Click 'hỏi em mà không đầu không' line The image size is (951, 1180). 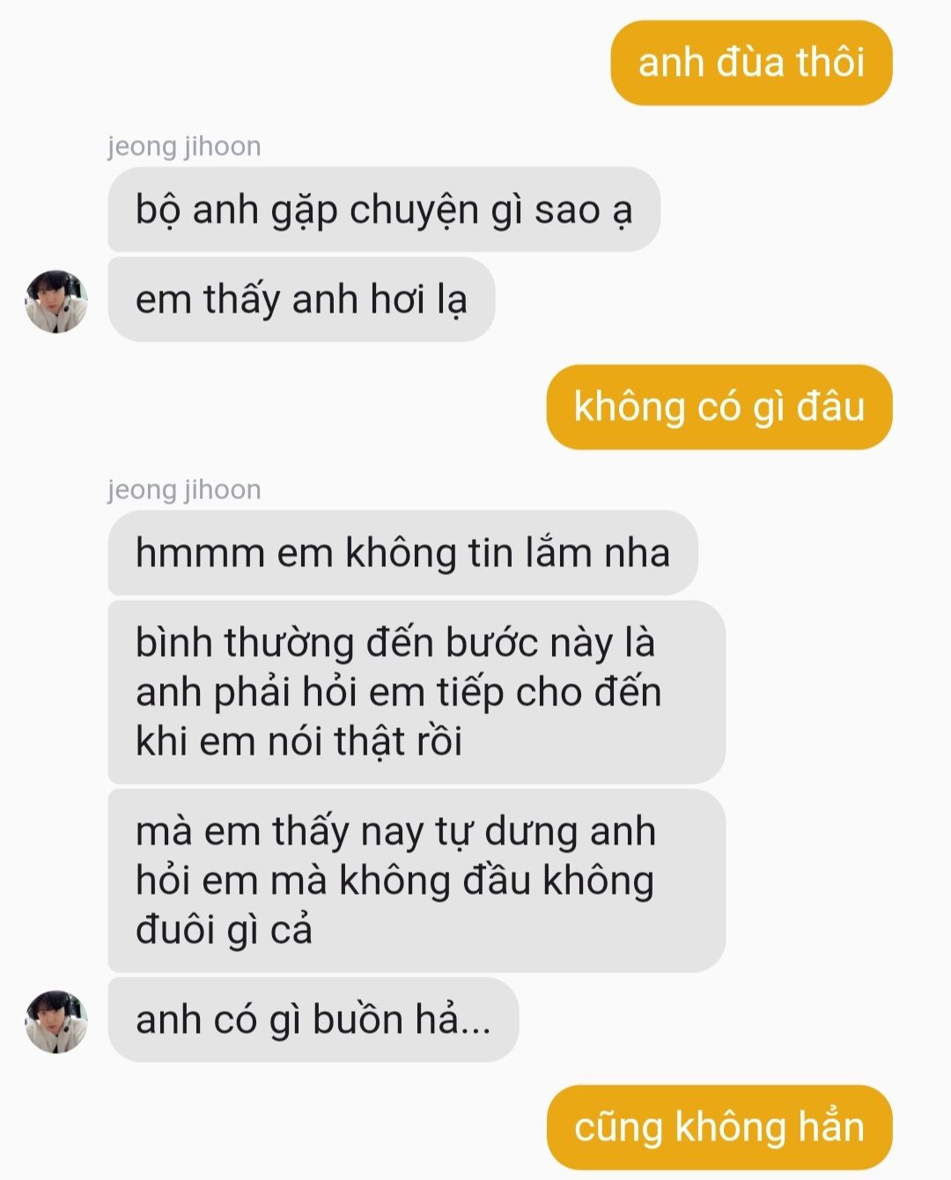click(394, 881)
